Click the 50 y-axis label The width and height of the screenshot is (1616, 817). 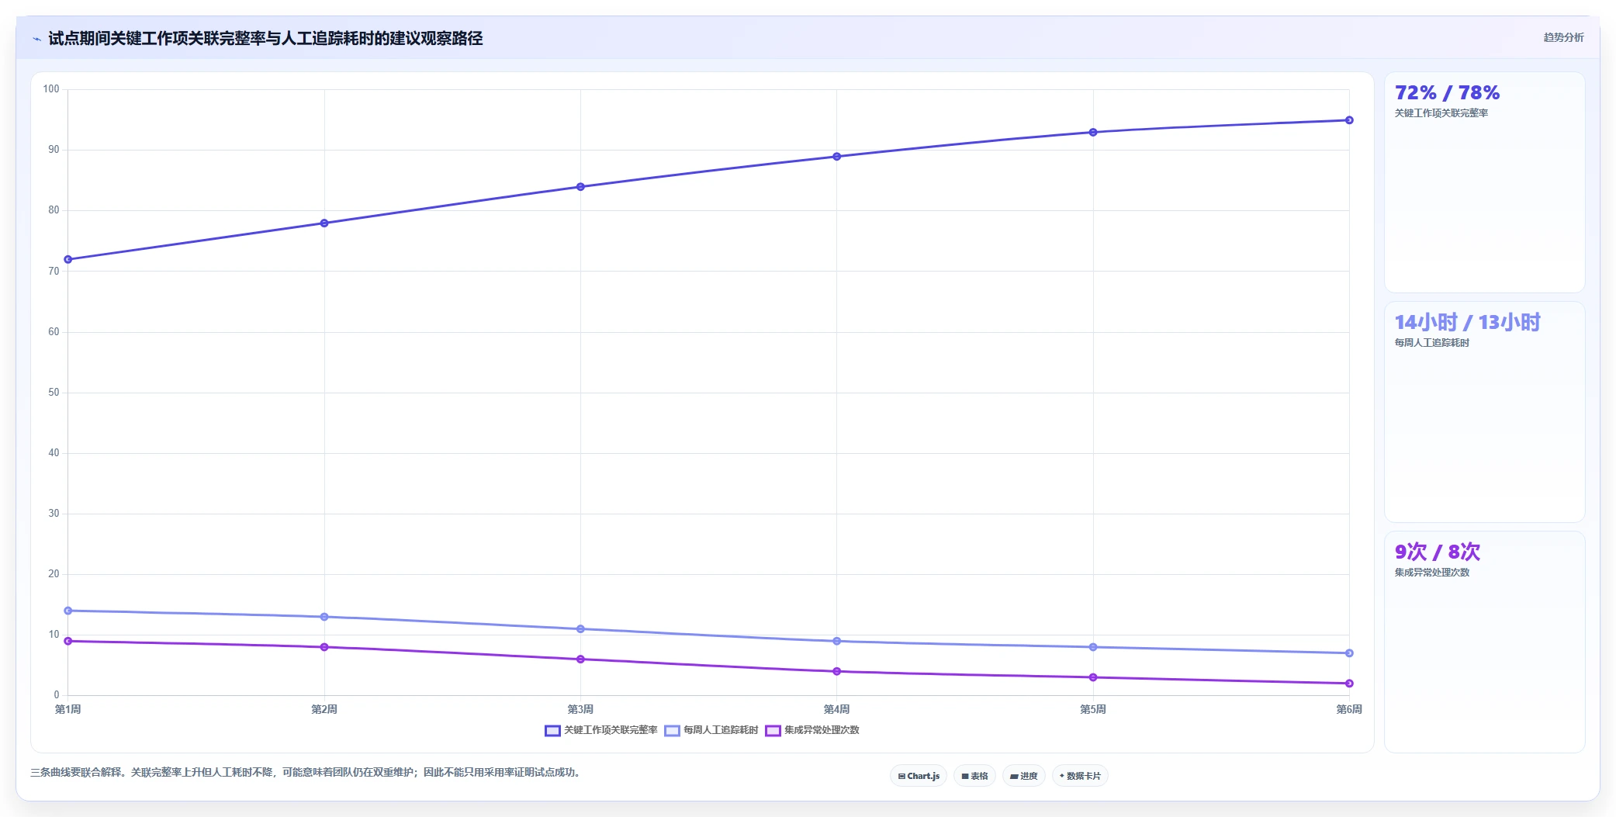[54, 393]
